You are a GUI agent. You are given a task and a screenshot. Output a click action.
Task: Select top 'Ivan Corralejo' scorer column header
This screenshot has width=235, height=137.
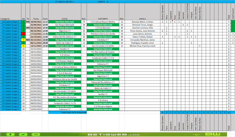tap(195, 12)
